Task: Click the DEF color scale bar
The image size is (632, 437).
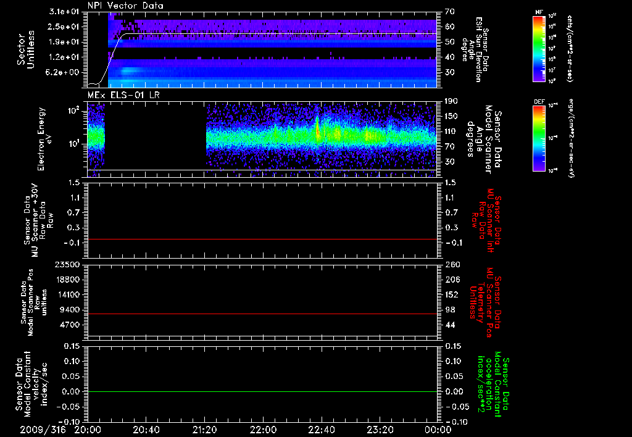Action: pos(539,138)
